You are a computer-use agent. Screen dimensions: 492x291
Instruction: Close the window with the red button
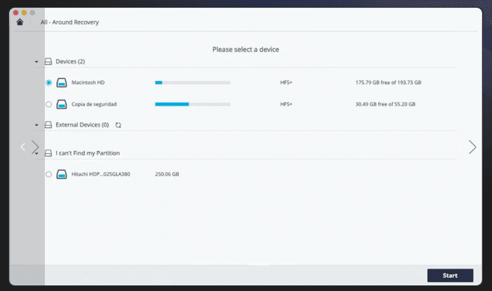15,13
